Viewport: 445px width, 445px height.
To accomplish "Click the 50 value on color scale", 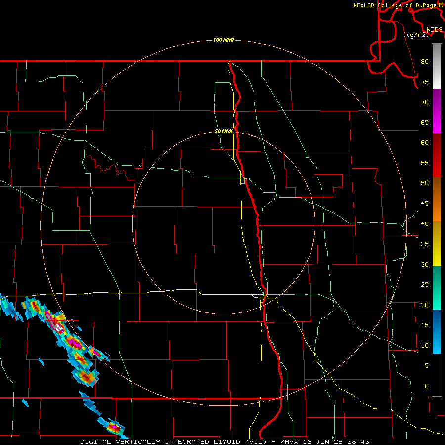I will pyautogui.click(x=425, y=183).
